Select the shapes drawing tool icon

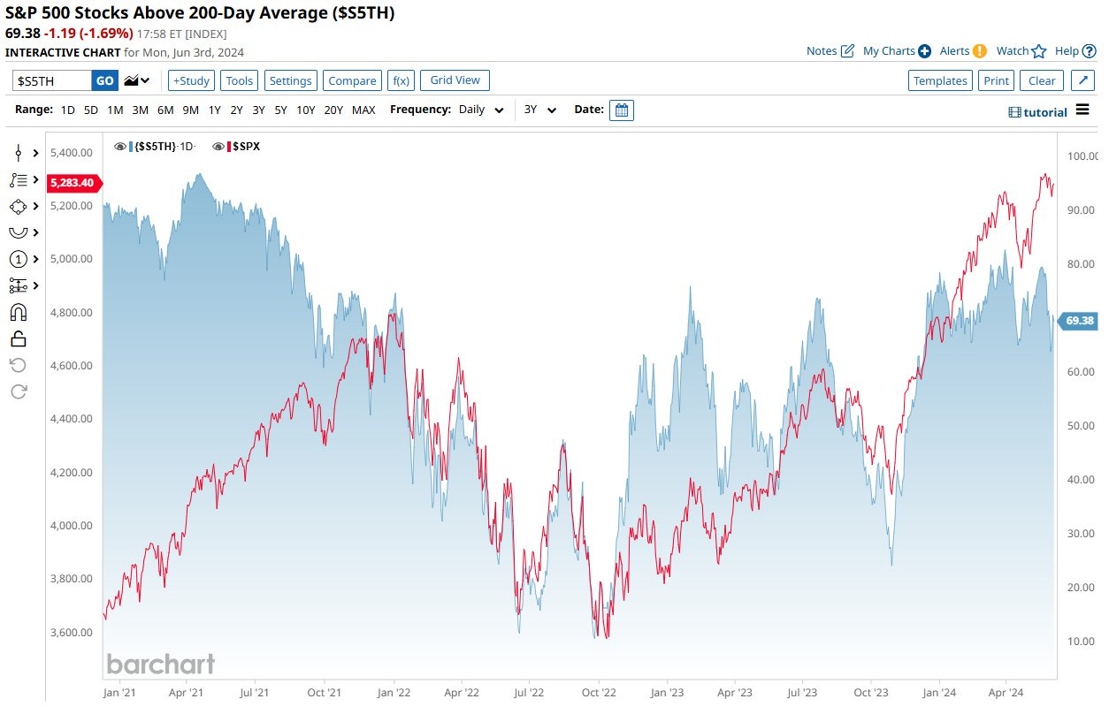pos(18,206)
